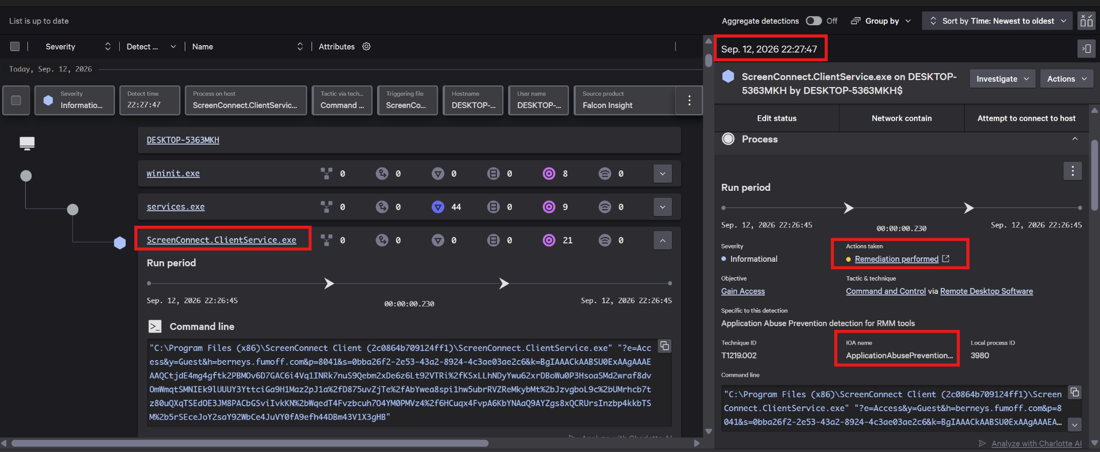Image resolution: width=1100 pixels, height=452 pixels.
Task: Click Analyze with Charlotte AI link
Action: tap(1036, 443)
